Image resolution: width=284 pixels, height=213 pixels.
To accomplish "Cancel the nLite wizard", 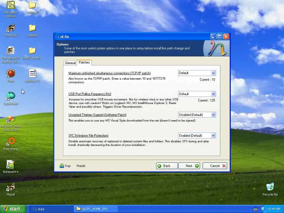I will click(215, 166).
